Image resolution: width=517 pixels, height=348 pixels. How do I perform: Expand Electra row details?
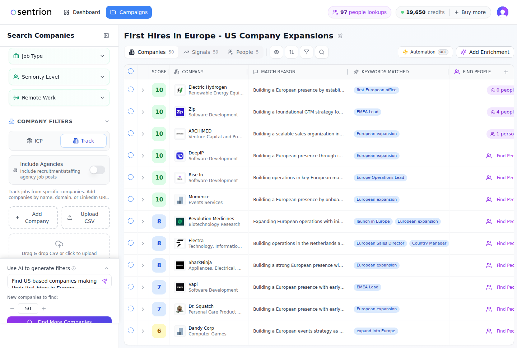coord(143,243)
